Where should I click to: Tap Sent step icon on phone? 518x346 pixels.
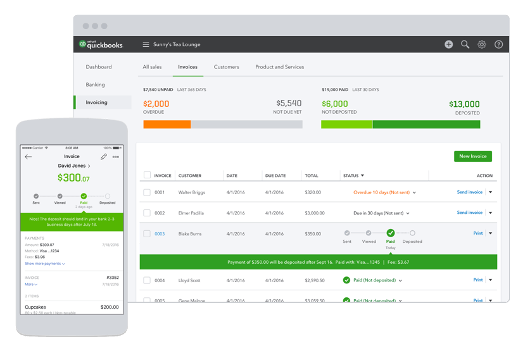36,196
